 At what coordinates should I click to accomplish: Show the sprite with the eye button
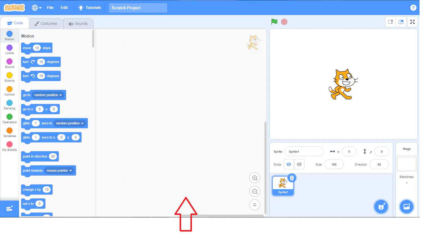coord(289,165)
